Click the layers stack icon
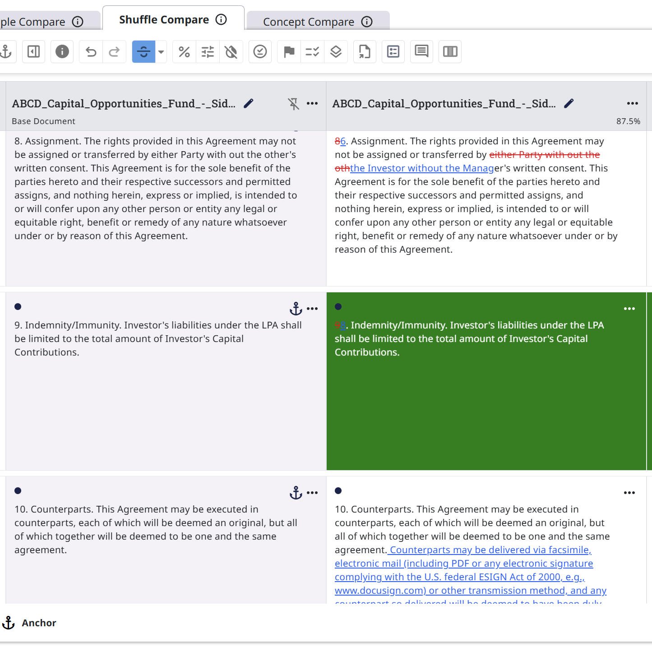This screenshot has width=652, height=652. coord(336,52)
